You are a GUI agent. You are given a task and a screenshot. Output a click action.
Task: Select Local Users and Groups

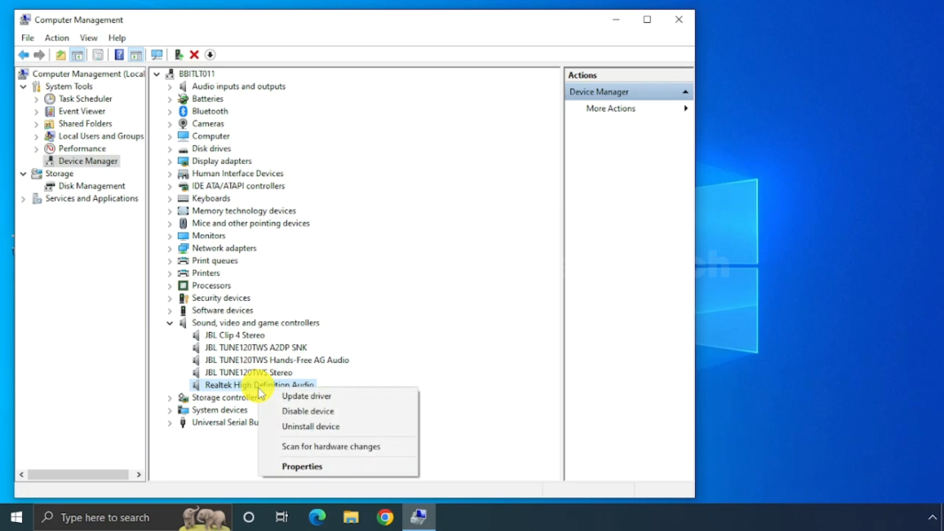(x=101, y=136)
